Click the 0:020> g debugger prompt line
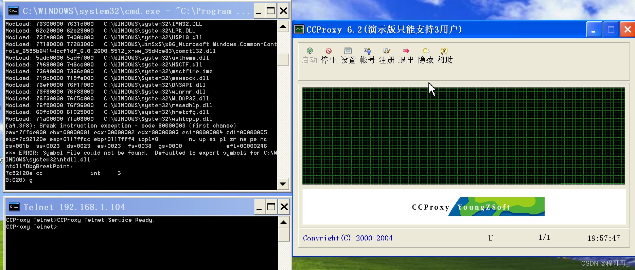 [x=19, y=180]
